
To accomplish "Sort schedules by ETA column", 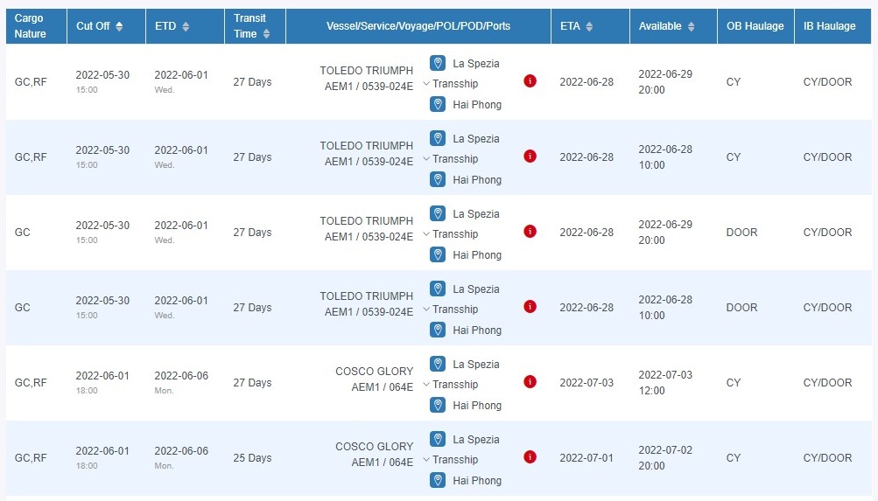I will [x=589, y=26].
